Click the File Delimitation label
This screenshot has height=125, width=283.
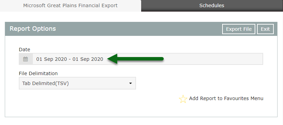pyautogui.click(x=38, y=73)
